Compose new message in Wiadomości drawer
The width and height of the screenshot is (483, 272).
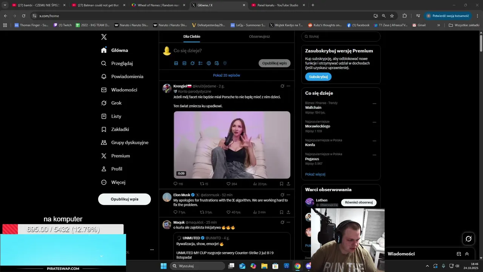[459, 254]
